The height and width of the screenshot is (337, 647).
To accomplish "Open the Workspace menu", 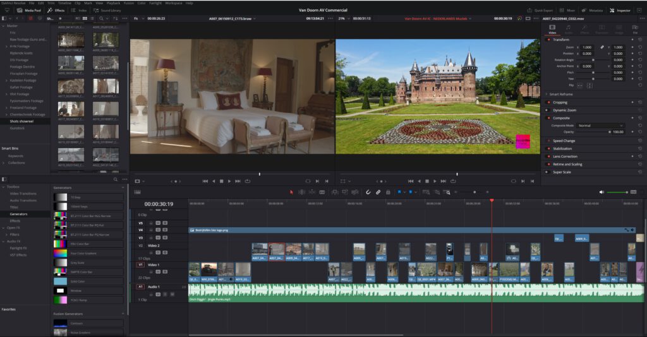I will 174,3.
